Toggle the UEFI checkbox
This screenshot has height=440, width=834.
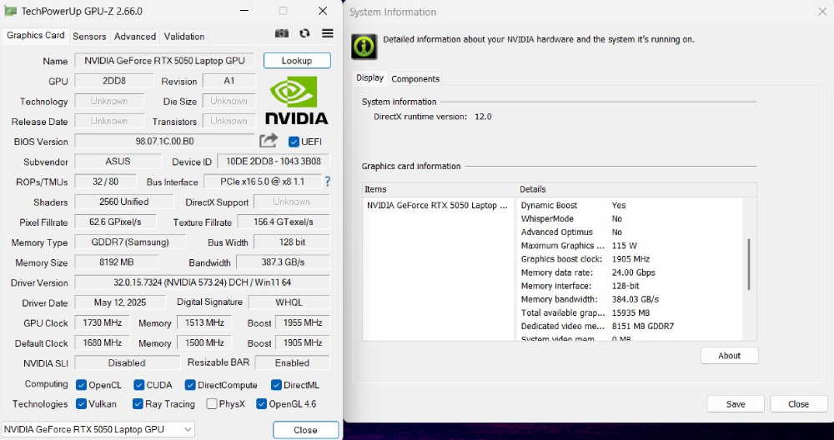[294, 142]
